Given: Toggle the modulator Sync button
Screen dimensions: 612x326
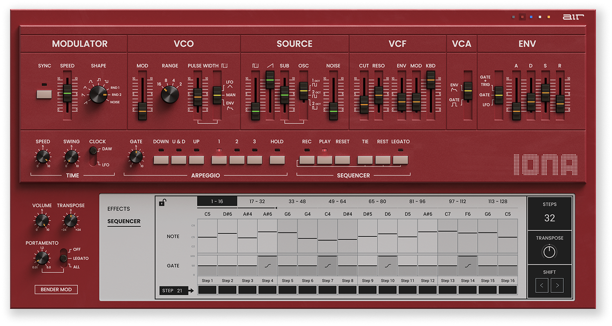Looking at the screenshot, I should pyautogui.click(x=44, y=94).
